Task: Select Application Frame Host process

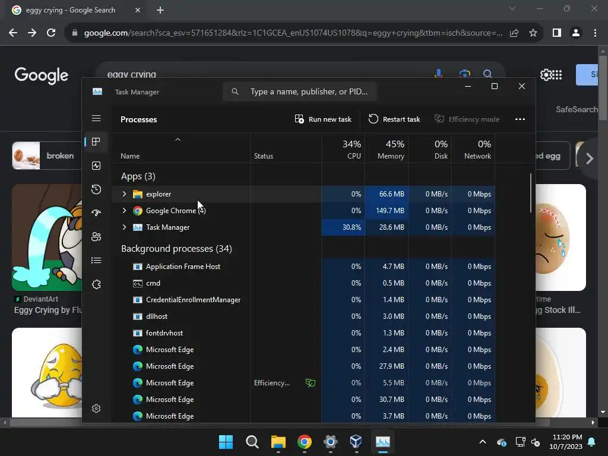Action: point(303,267)
